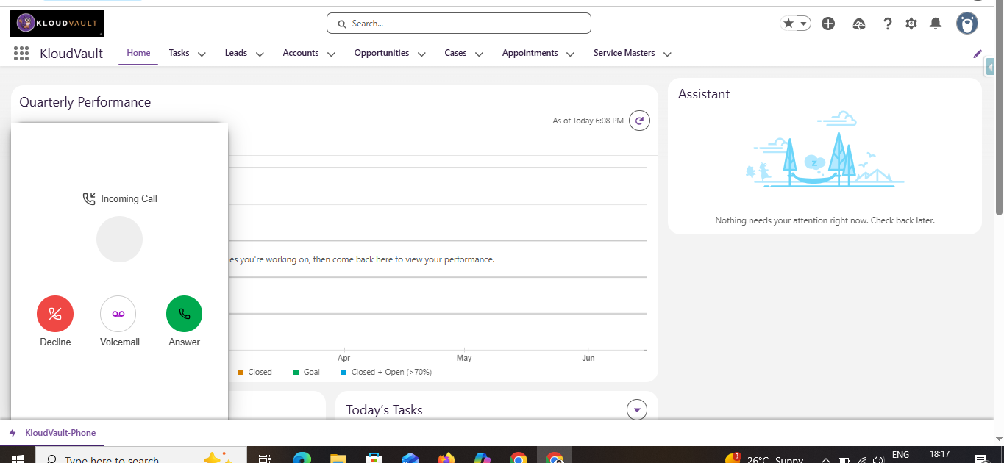Open the Today's Tasks filter dropdown
Image resolution: width=1004 pixels, height=463 pixels.
[x=637, y=409]
